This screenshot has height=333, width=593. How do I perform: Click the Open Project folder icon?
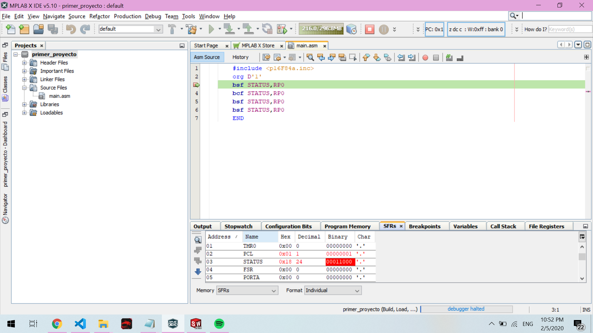pyautogui.click(x=38, y=29)
